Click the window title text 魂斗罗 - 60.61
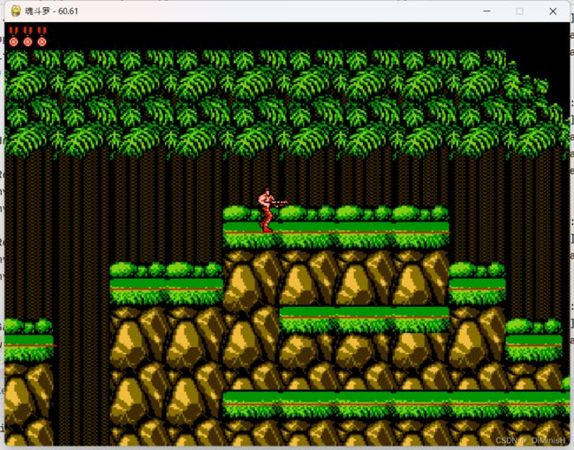Screen dimensions: 574x450 coord(51,11)
